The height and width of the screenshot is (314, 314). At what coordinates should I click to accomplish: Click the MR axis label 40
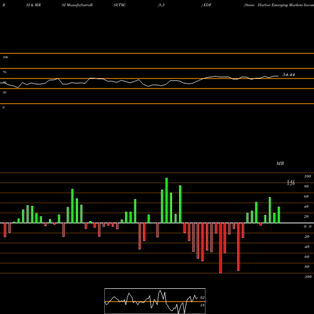coord(306,207)
